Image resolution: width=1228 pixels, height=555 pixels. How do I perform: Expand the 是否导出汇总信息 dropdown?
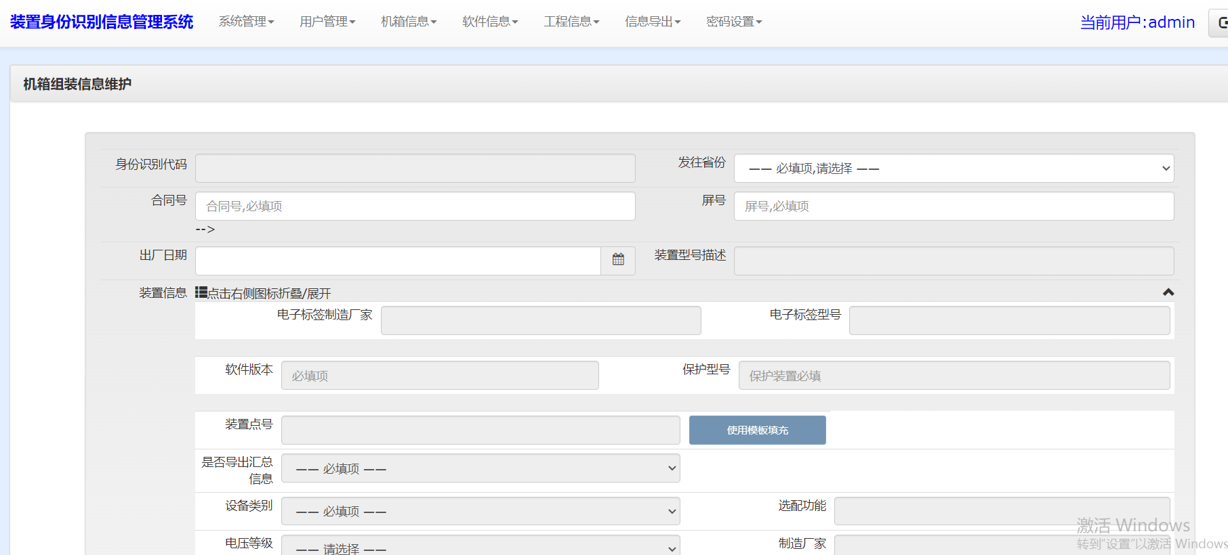point(480,468)
